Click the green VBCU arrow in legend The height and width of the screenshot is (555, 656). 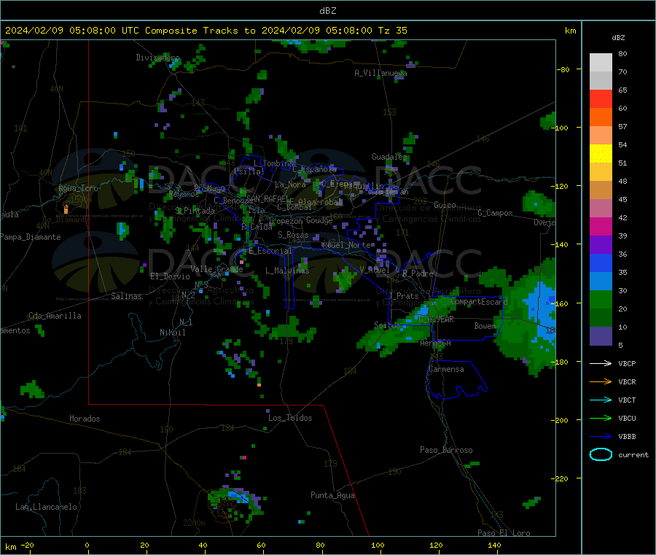(601, 418)
